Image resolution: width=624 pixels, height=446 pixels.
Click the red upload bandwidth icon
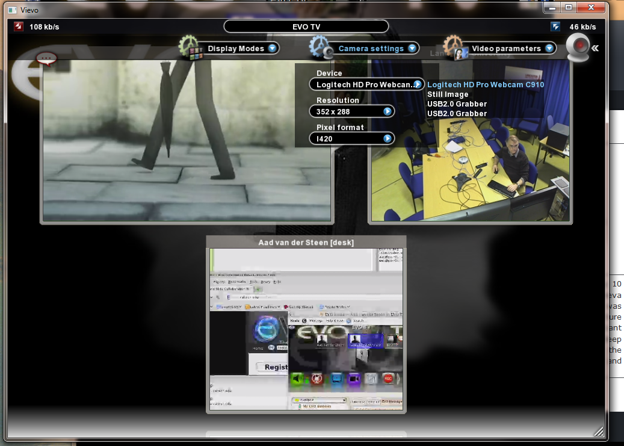coord(19,26)
